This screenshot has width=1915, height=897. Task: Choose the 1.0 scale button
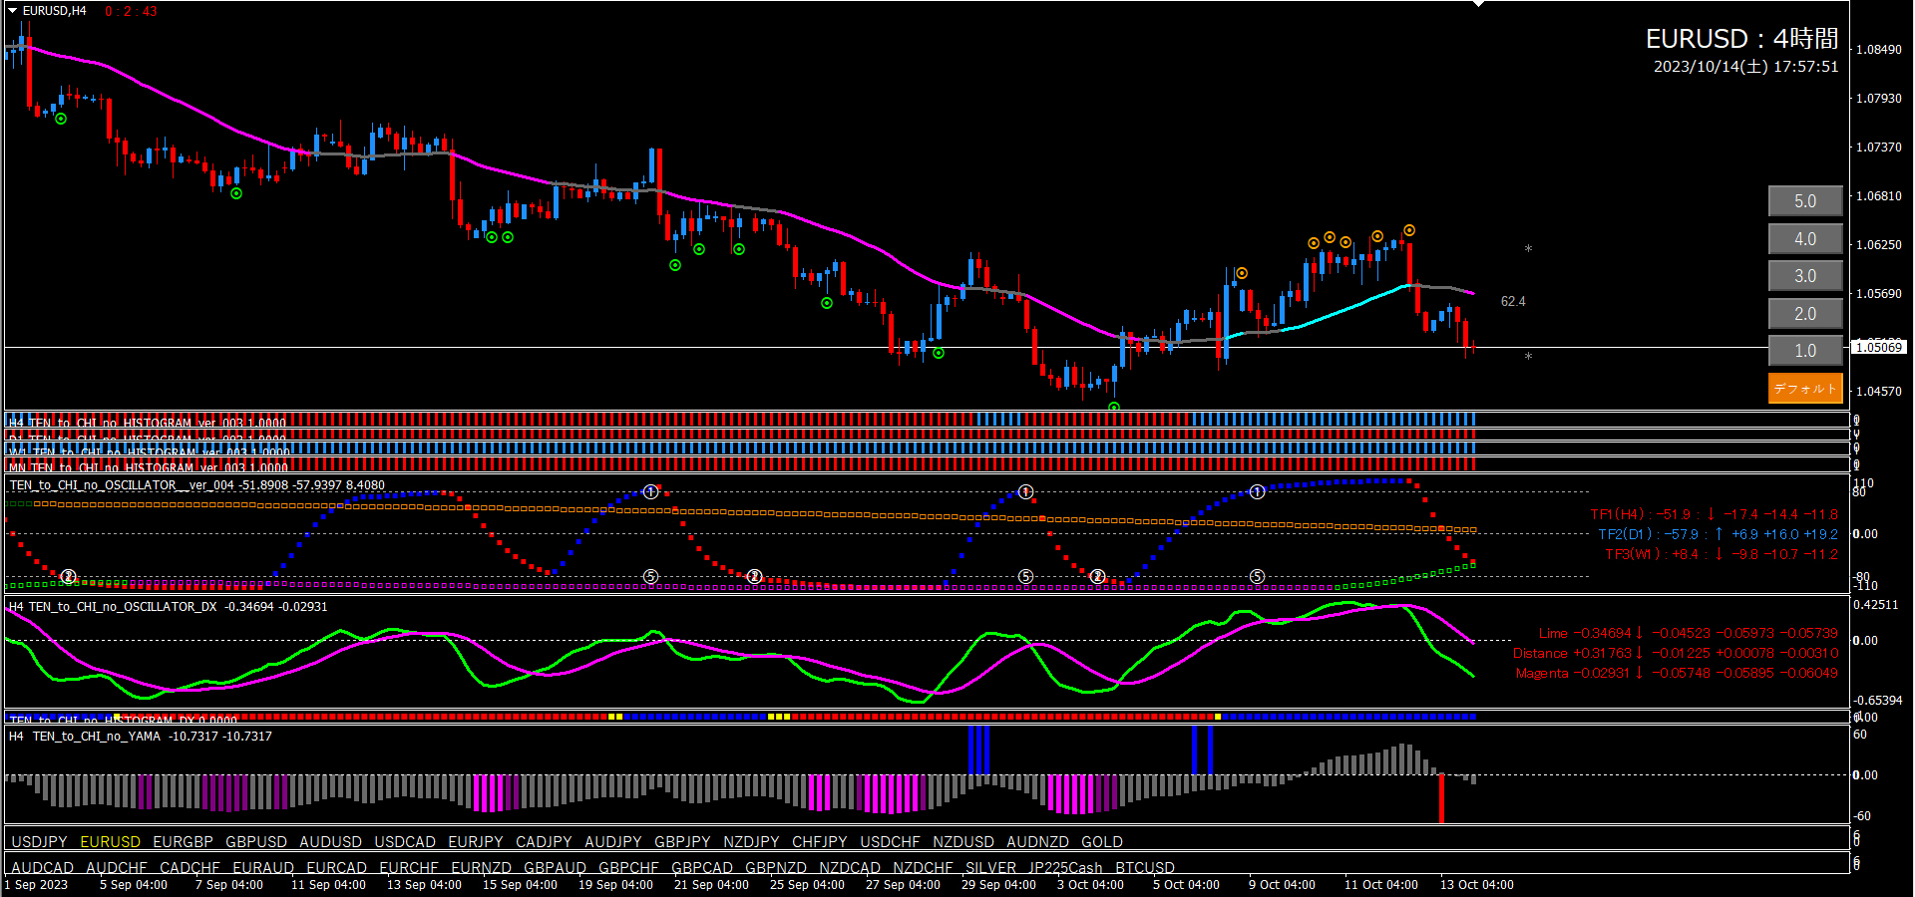[1805, 351]
